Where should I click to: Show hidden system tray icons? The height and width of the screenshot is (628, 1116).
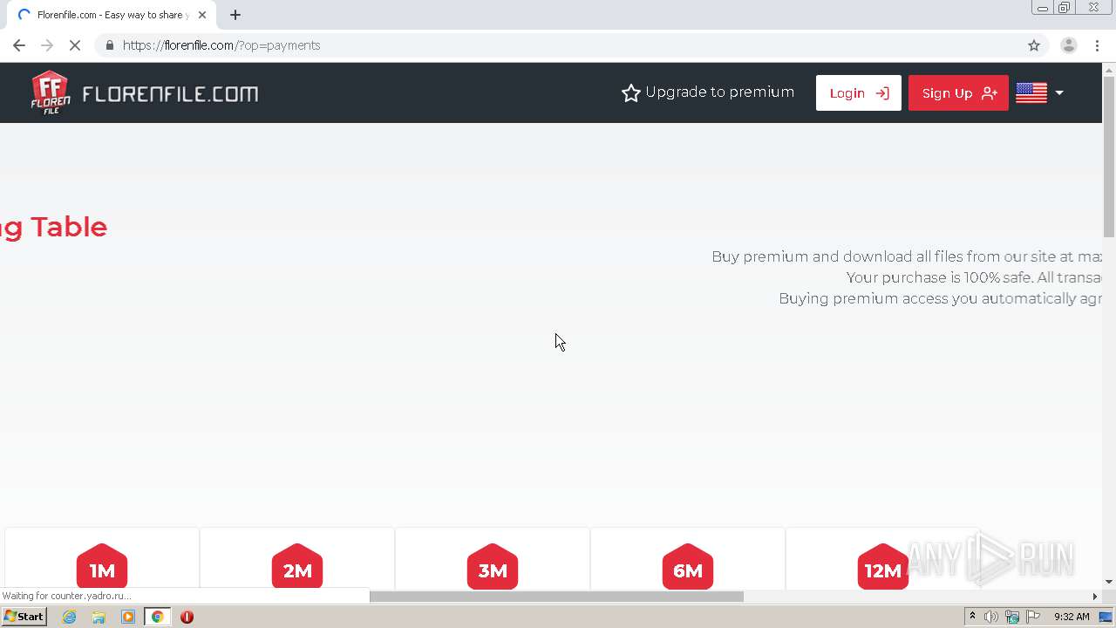[972, 617]
